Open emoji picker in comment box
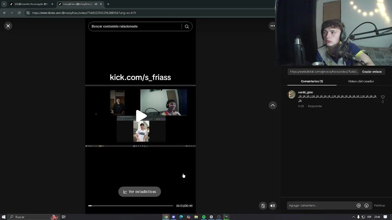Screen dimensions: 392x220 coord(367,206)
